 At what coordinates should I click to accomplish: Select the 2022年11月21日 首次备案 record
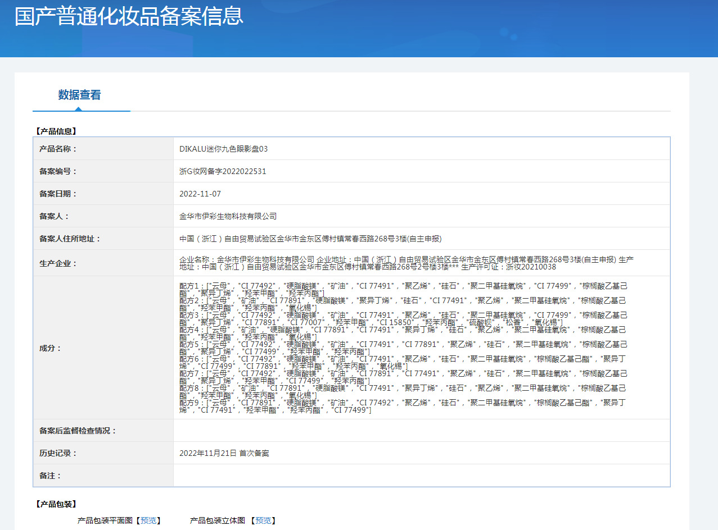(x=224, y=453)
